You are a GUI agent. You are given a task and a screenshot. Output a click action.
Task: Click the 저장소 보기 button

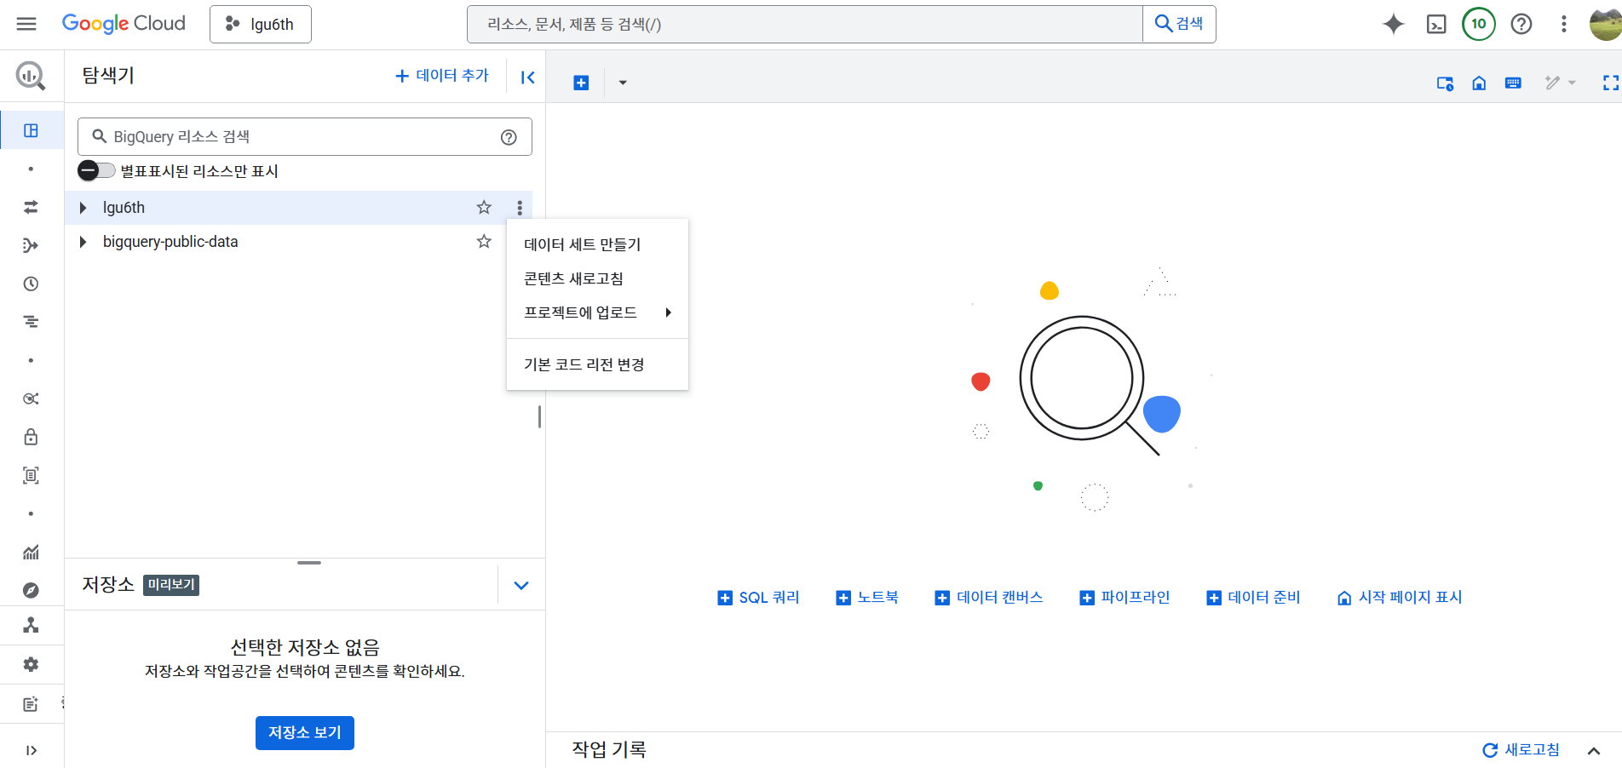tap(305, 732)
